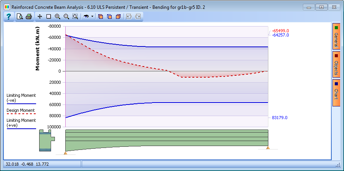
Task: Open the General side tab
Action: [x=336, y=37]
